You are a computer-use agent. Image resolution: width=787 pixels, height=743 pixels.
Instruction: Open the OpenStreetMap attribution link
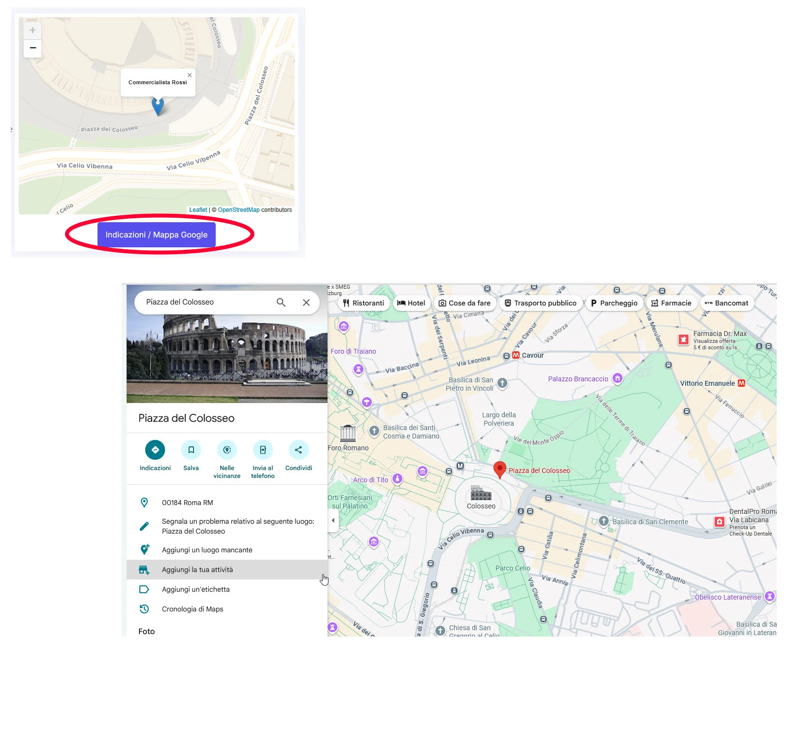[238, 210]
